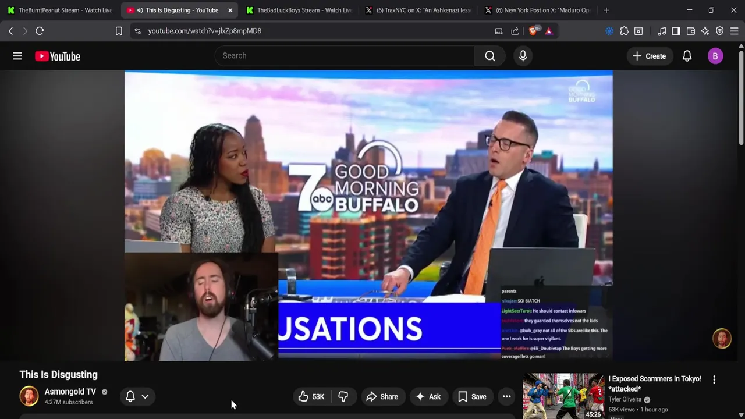
Task: Open Brave VPN shield icon
Action: click(720, 31)
